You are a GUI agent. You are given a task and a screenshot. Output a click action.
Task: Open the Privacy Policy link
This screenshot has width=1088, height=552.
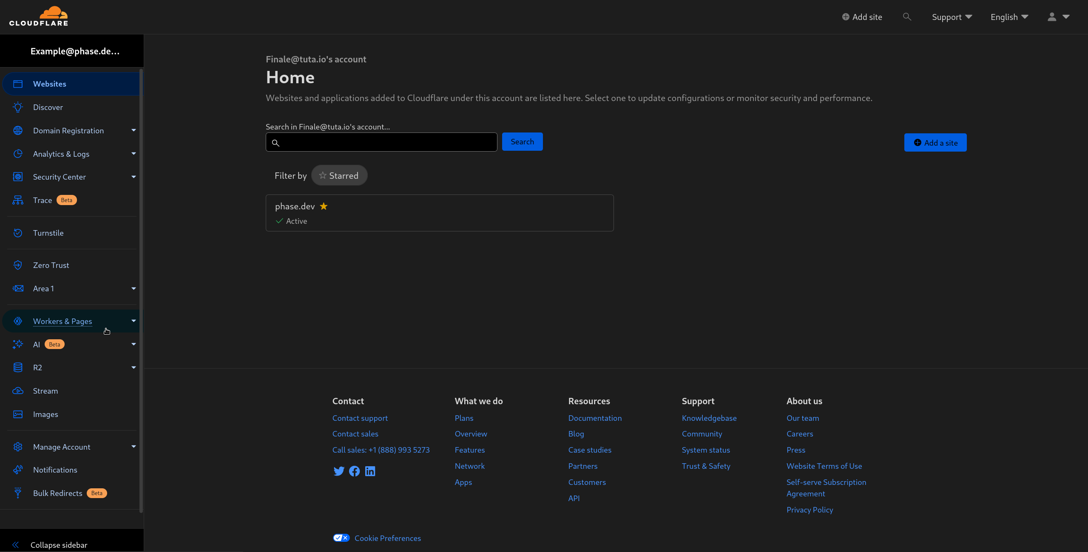pos(809,510)
